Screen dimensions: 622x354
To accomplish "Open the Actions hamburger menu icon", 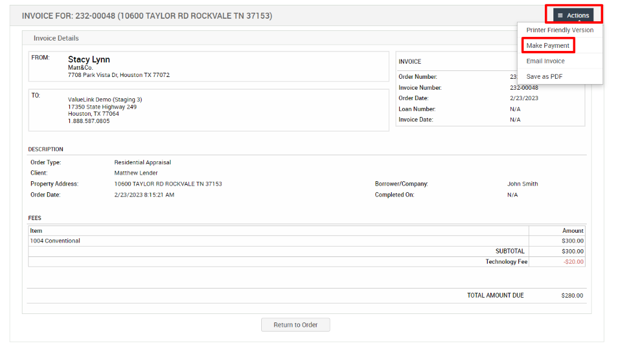I will point(562,15).
